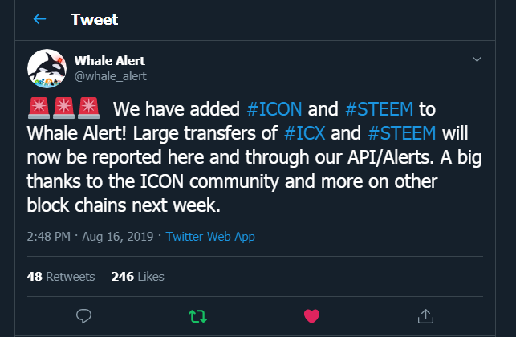Click the first red siren emoji
The width and height of the screenshot is (516, 337).
[x=39, y=108]
